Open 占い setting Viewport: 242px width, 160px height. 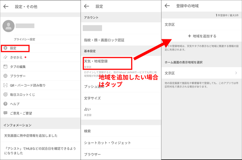pyautogui.click(x=121, y=112)
